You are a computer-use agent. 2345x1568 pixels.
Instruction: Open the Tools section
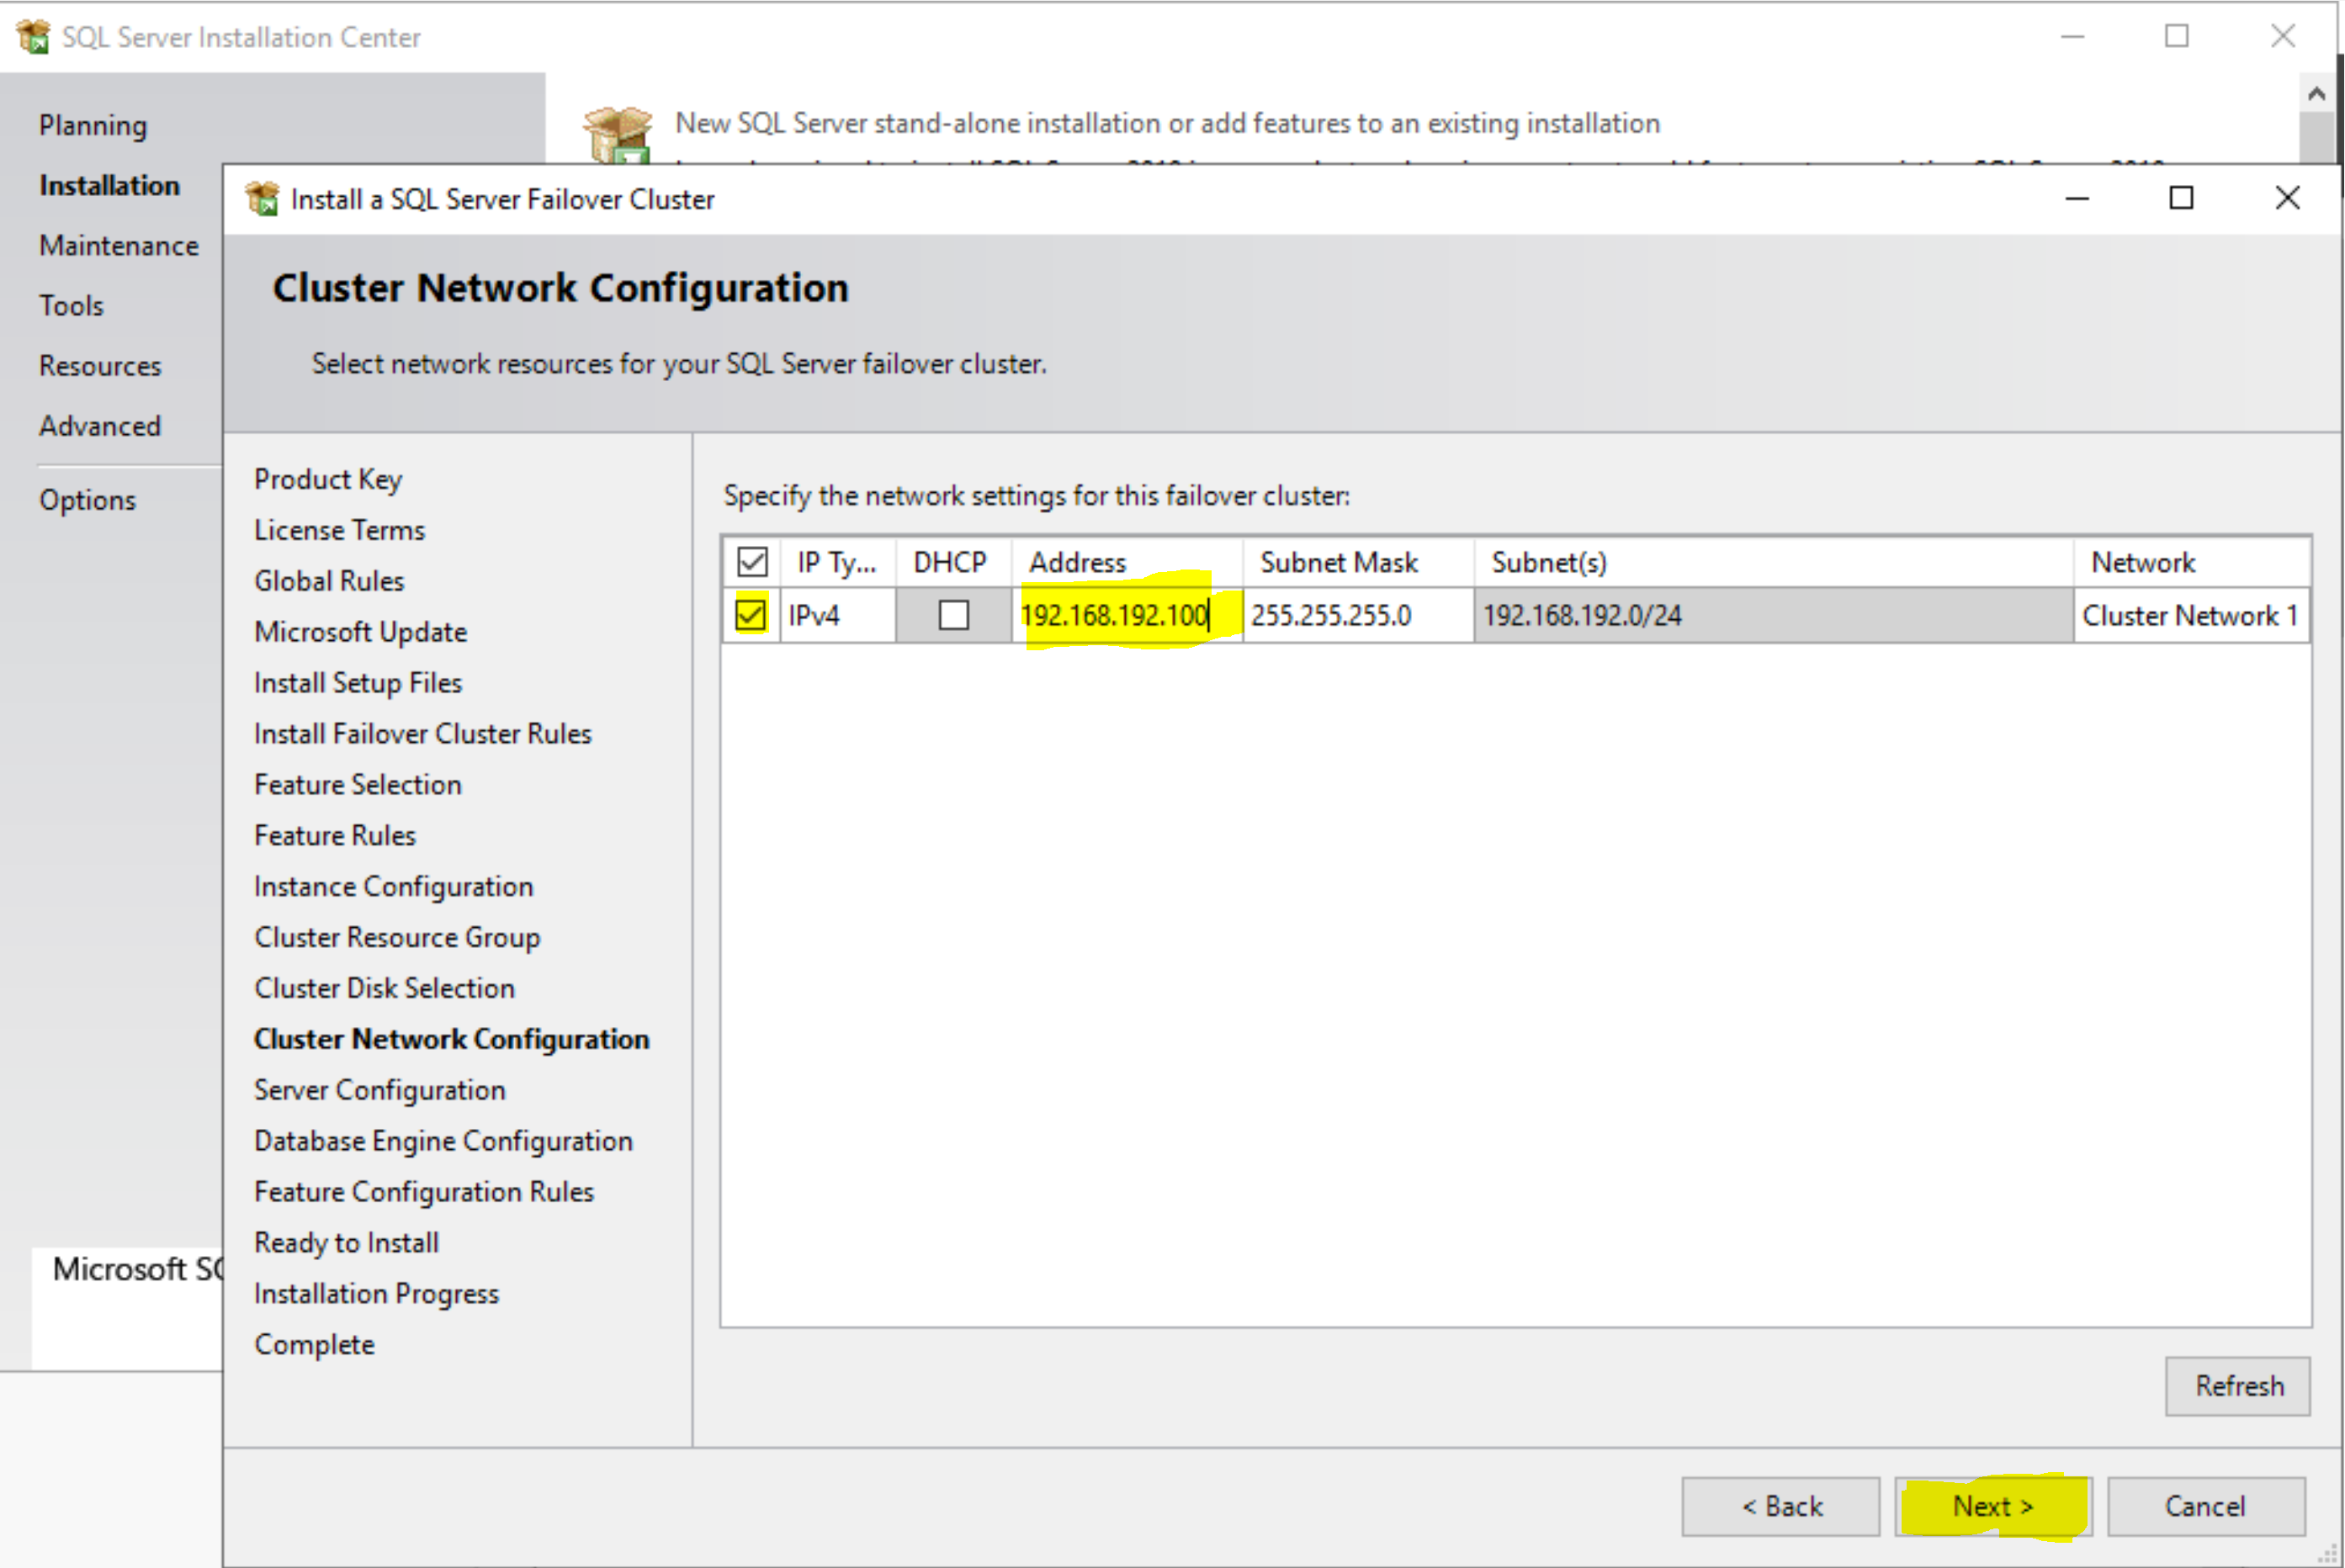pyautogui.click(x=71, y=305)
